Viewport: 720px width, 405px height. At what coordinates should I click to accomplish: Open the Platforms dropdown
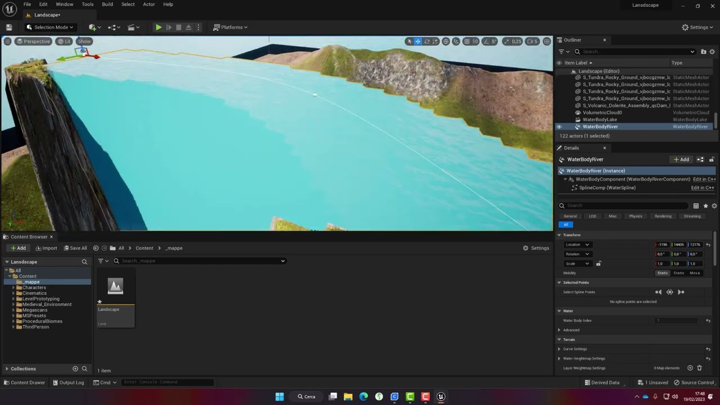[x=231, y=27]
